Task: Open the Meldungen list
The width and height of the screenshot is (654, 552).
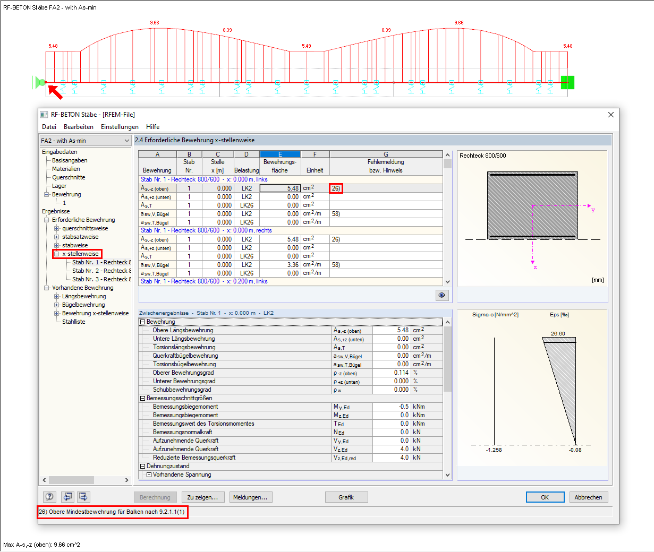Action: coord(250,497)
